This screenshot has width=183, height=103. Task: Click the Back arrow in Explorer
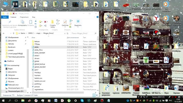(x=4, y=33)
